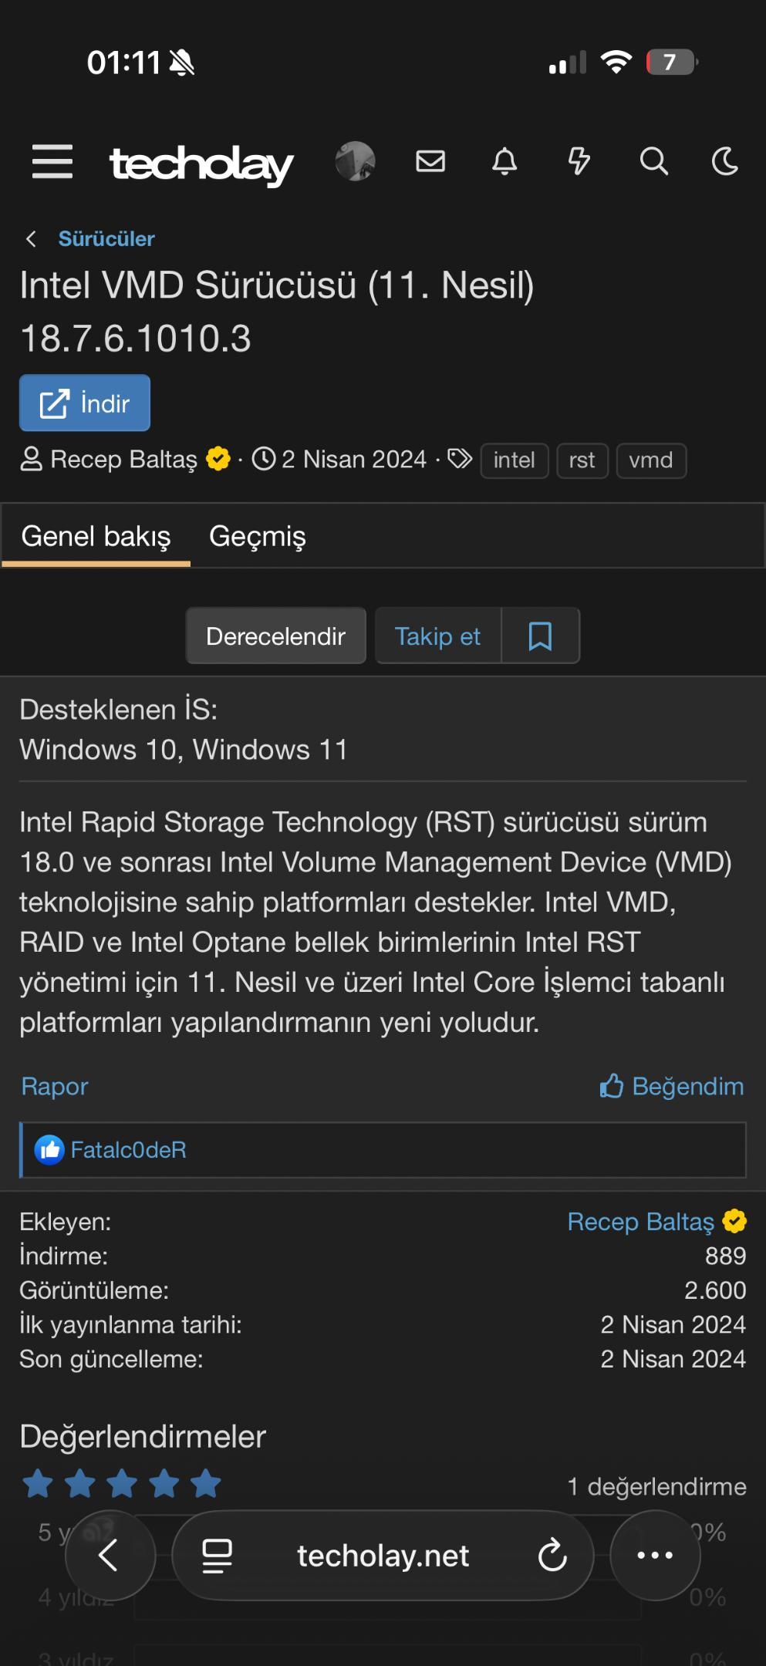
Task: Like the post with Beğendim
Action: pyautogui.click(x=672, y=1086)
